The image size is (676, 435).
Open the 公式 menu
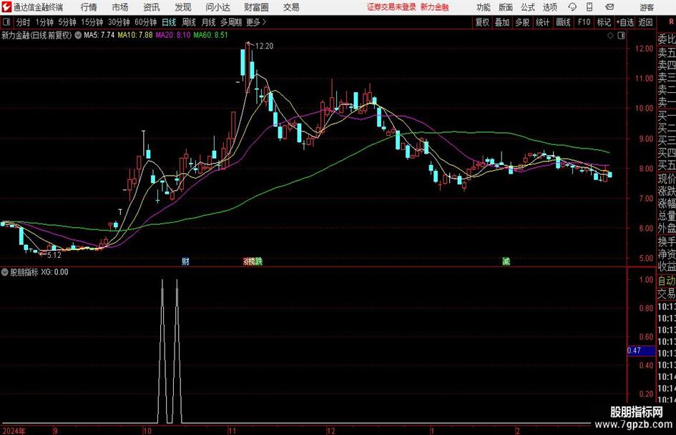tap(528, 7)
